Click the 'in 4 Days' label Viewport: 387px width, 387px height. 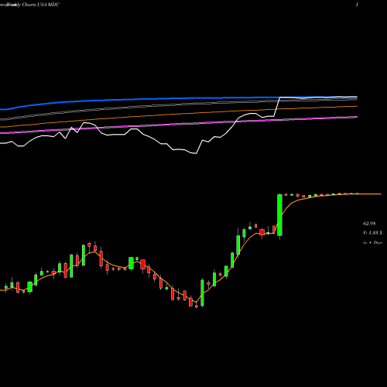[x=372, y=242]
